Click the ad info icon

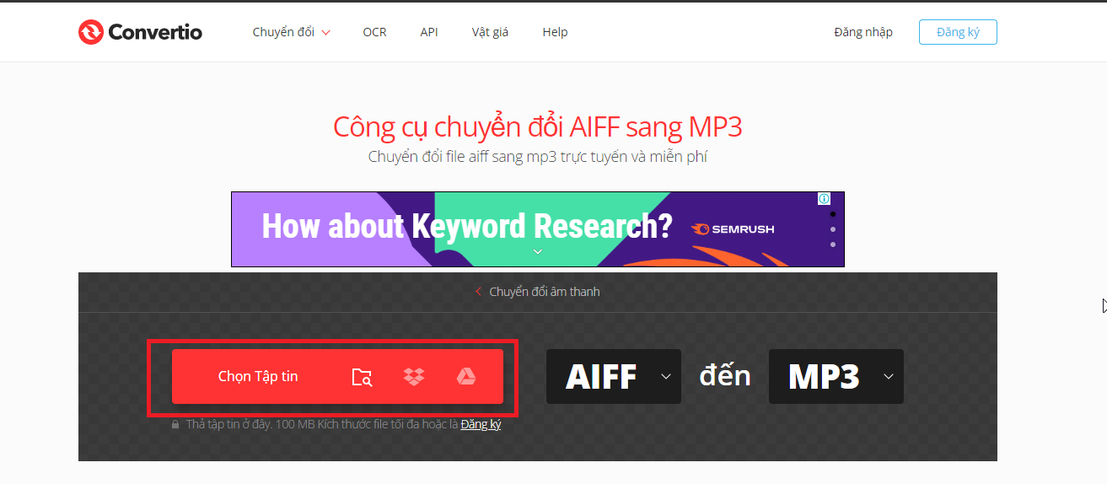[824, 199]
